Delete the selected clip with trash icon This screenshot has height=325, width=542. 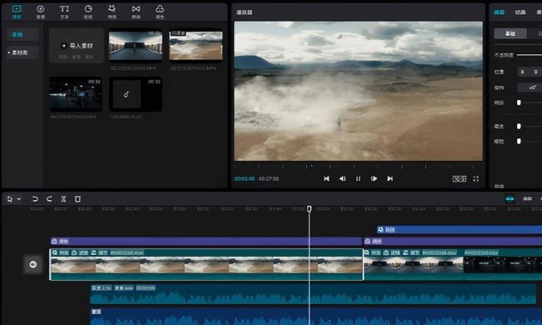pos(78,199)
